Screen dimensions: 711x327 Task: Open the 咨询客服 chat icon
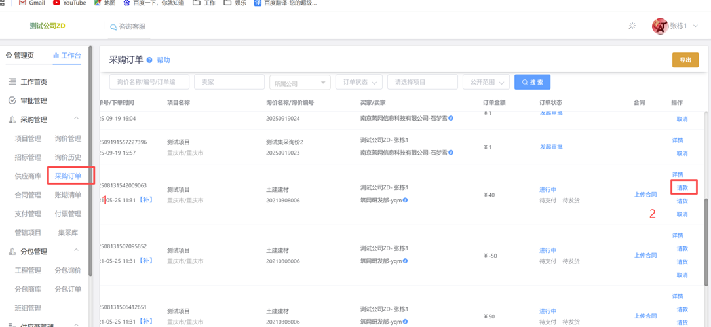(x=113, y=27)
